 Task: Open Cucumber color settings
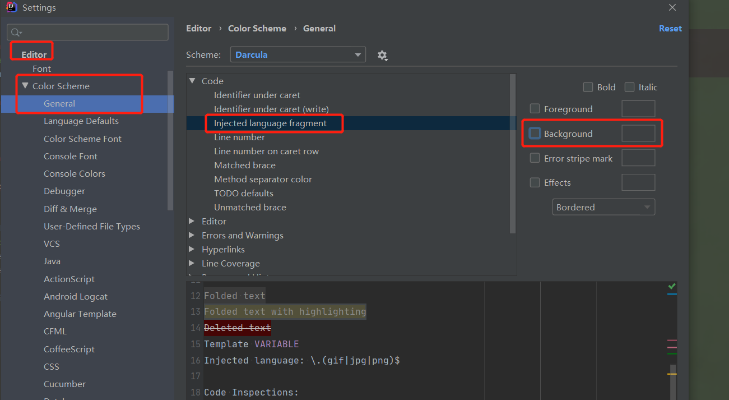tap(64, 384)
